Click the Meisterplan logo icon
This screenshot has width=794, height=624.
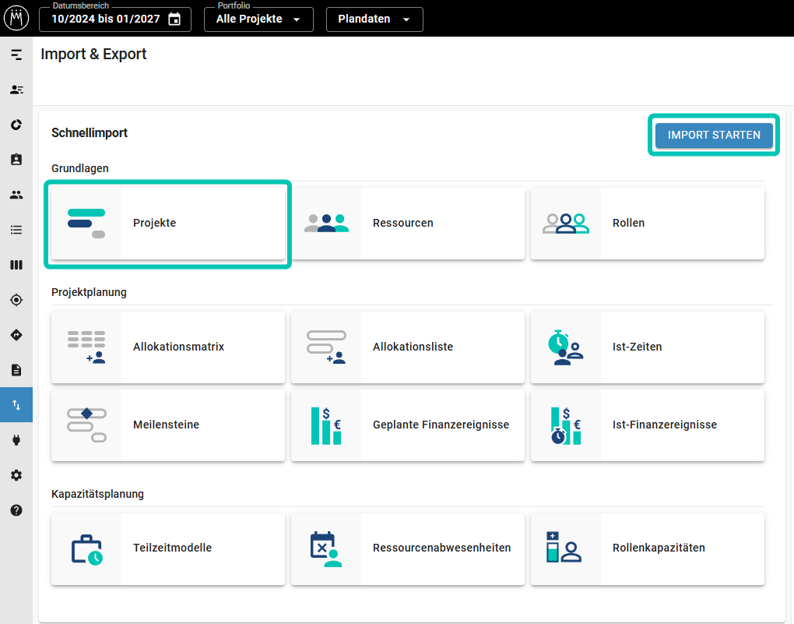point(16,18)
